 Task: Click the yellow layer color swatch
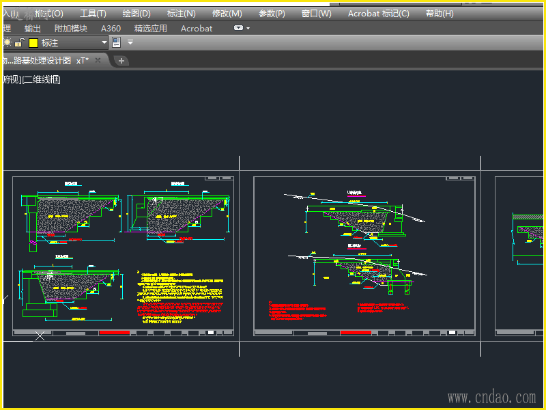tap(33, 42)
